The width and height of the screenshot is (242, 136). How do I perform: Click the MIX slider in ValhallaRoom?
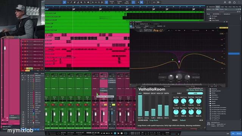(140, 106)
